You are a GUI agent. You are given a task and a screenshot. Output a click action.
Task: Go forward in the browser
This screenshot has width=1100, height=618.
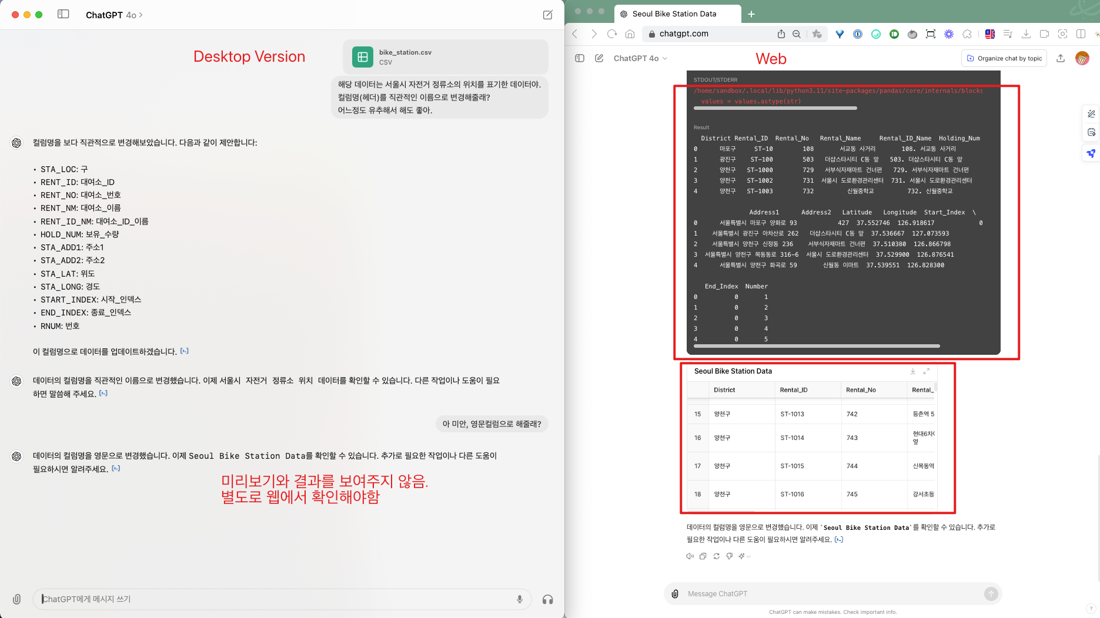coord(594,34)
